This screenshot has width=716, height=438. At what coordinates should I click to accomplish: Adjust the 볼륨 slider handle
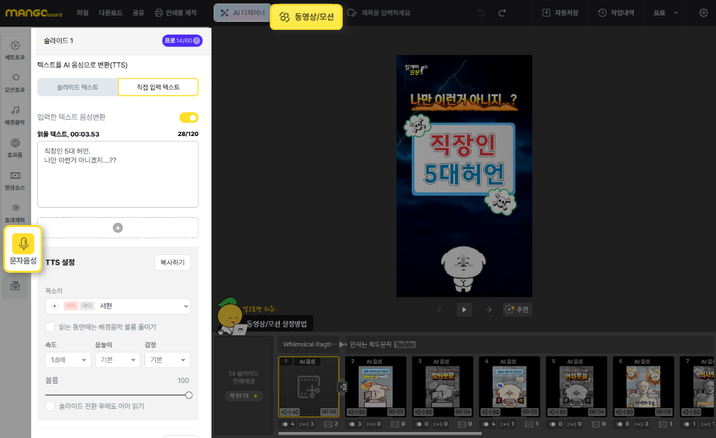[x=189, y=394]
